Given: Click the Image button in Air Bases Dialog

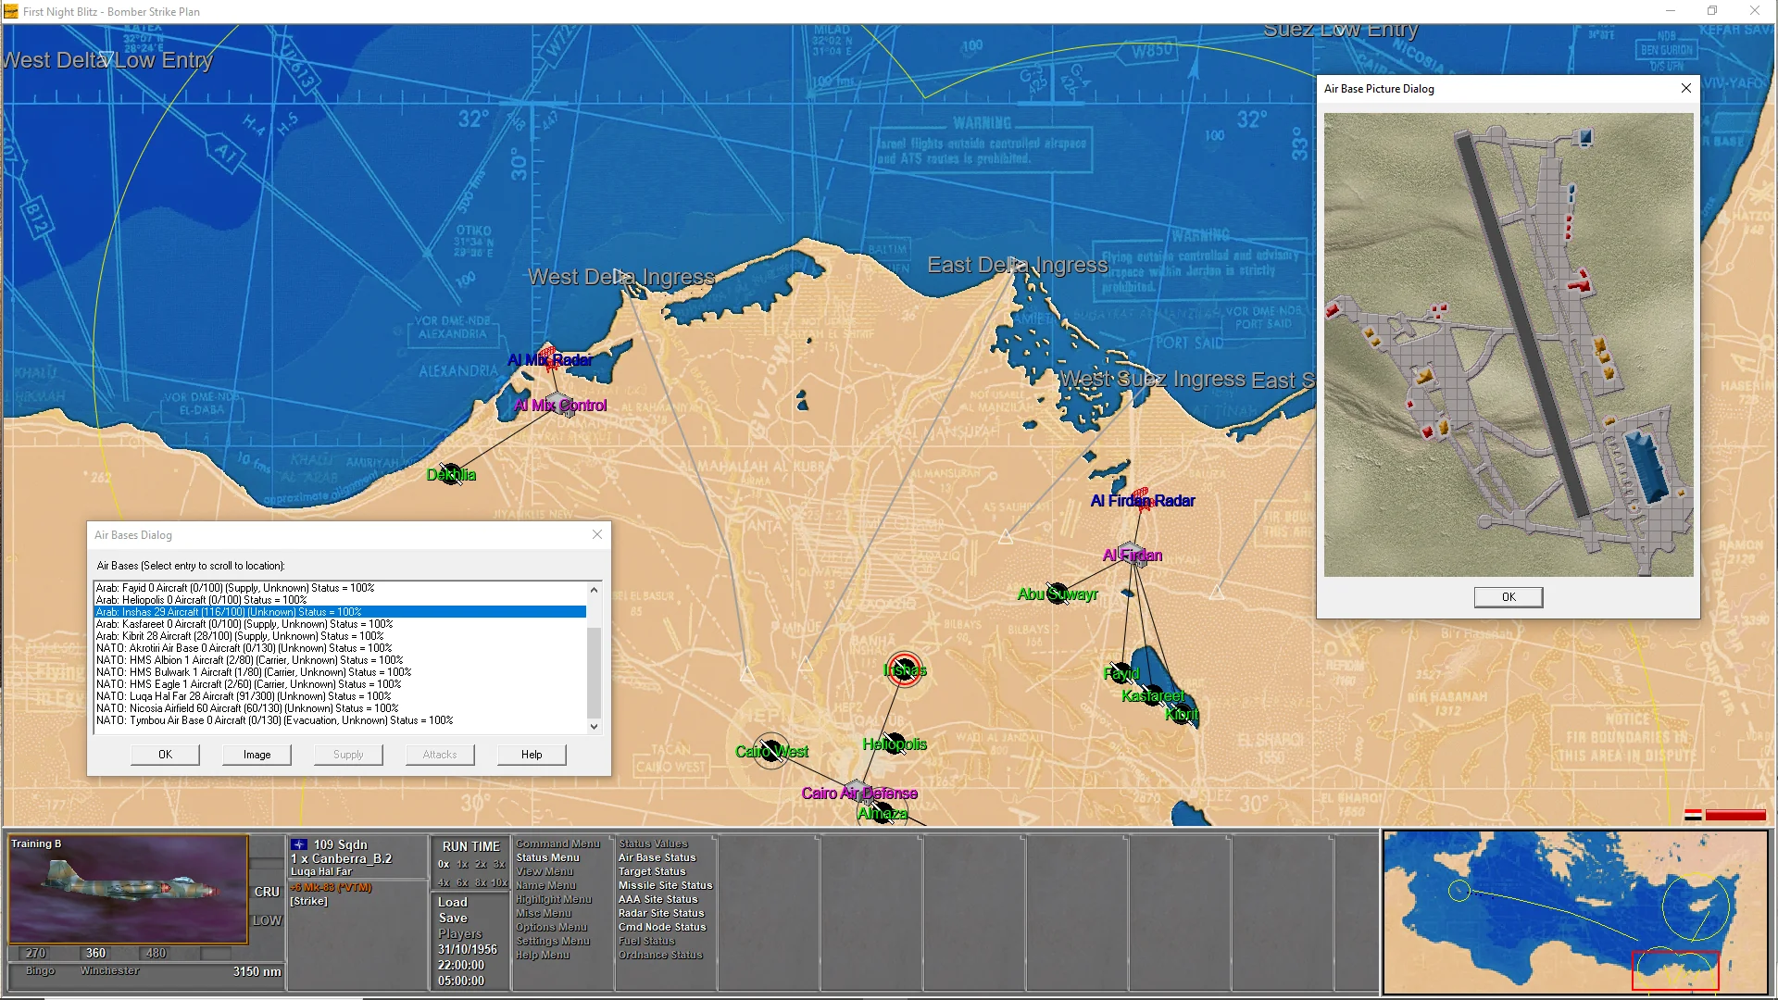Looking at the screenshot, I should [x=257, y=755].
